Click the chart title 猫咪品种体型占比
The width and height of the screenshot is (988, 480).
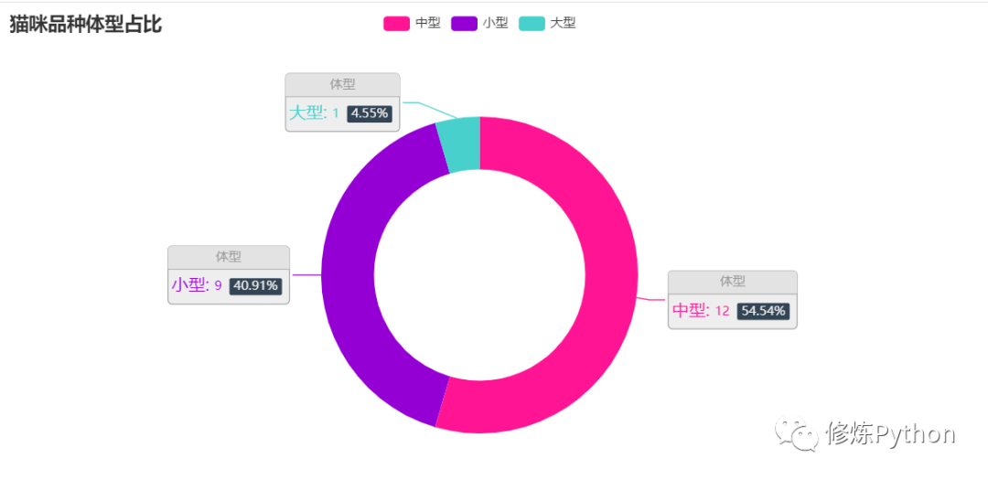[86, 25]
